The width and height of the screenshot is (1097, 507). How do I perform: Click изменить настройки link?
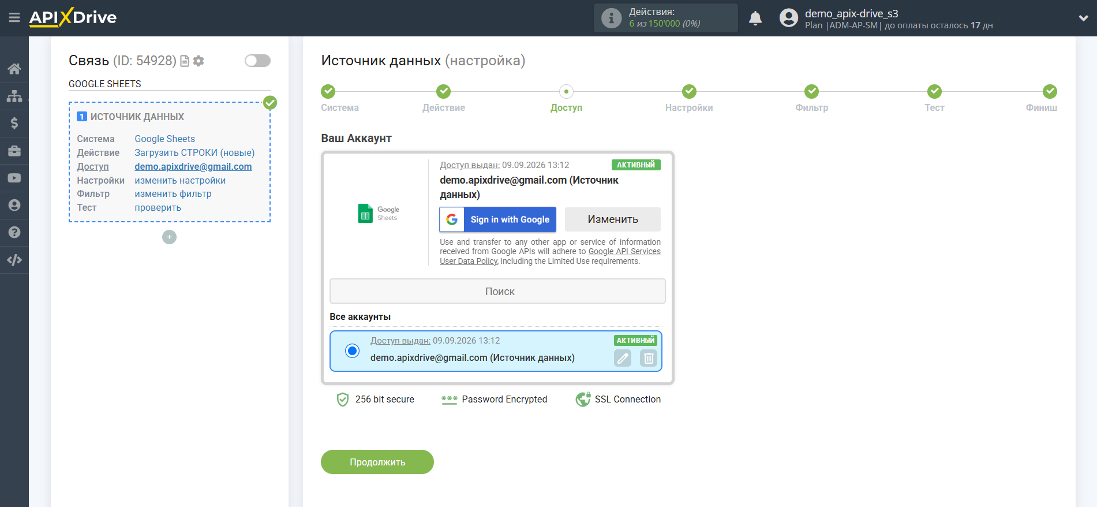[x=180, y=180]
